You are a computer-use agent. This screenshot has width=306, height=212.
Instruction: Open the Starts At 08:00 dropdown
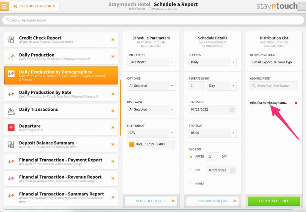pyautogui.click(x=213, y=133)
